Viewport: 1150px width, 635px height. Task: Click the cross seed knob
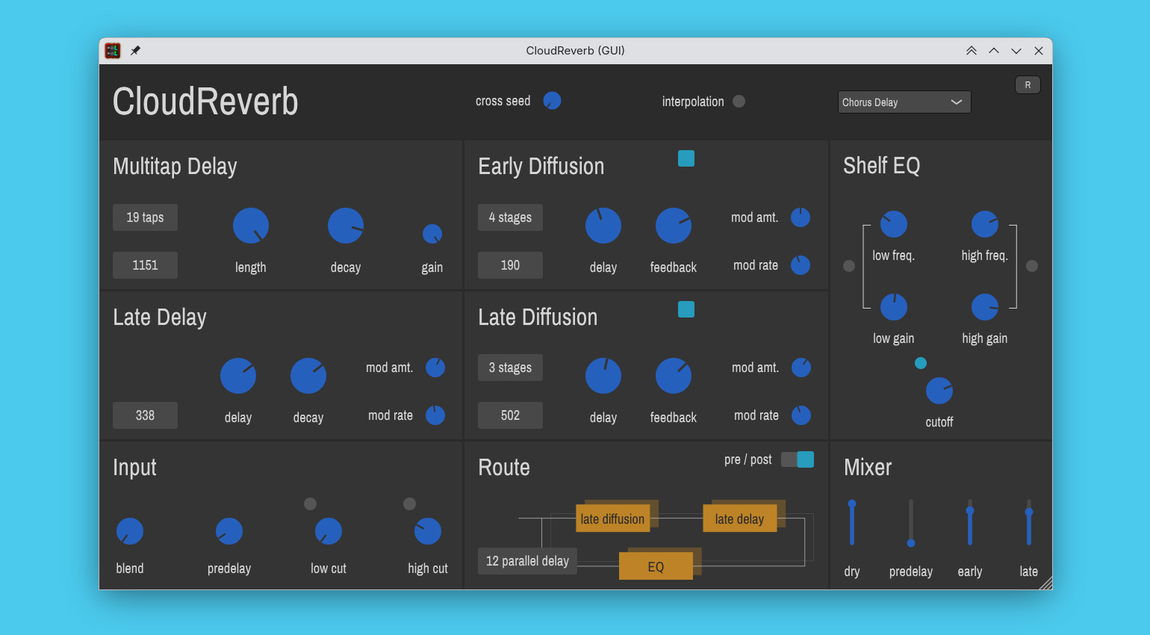click(x=552, y=101)
